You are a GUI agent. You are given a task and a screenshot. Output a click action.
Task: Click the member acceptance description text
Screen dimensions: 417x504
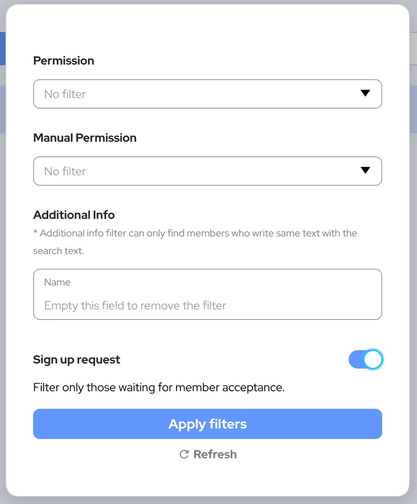pos(159,387)
